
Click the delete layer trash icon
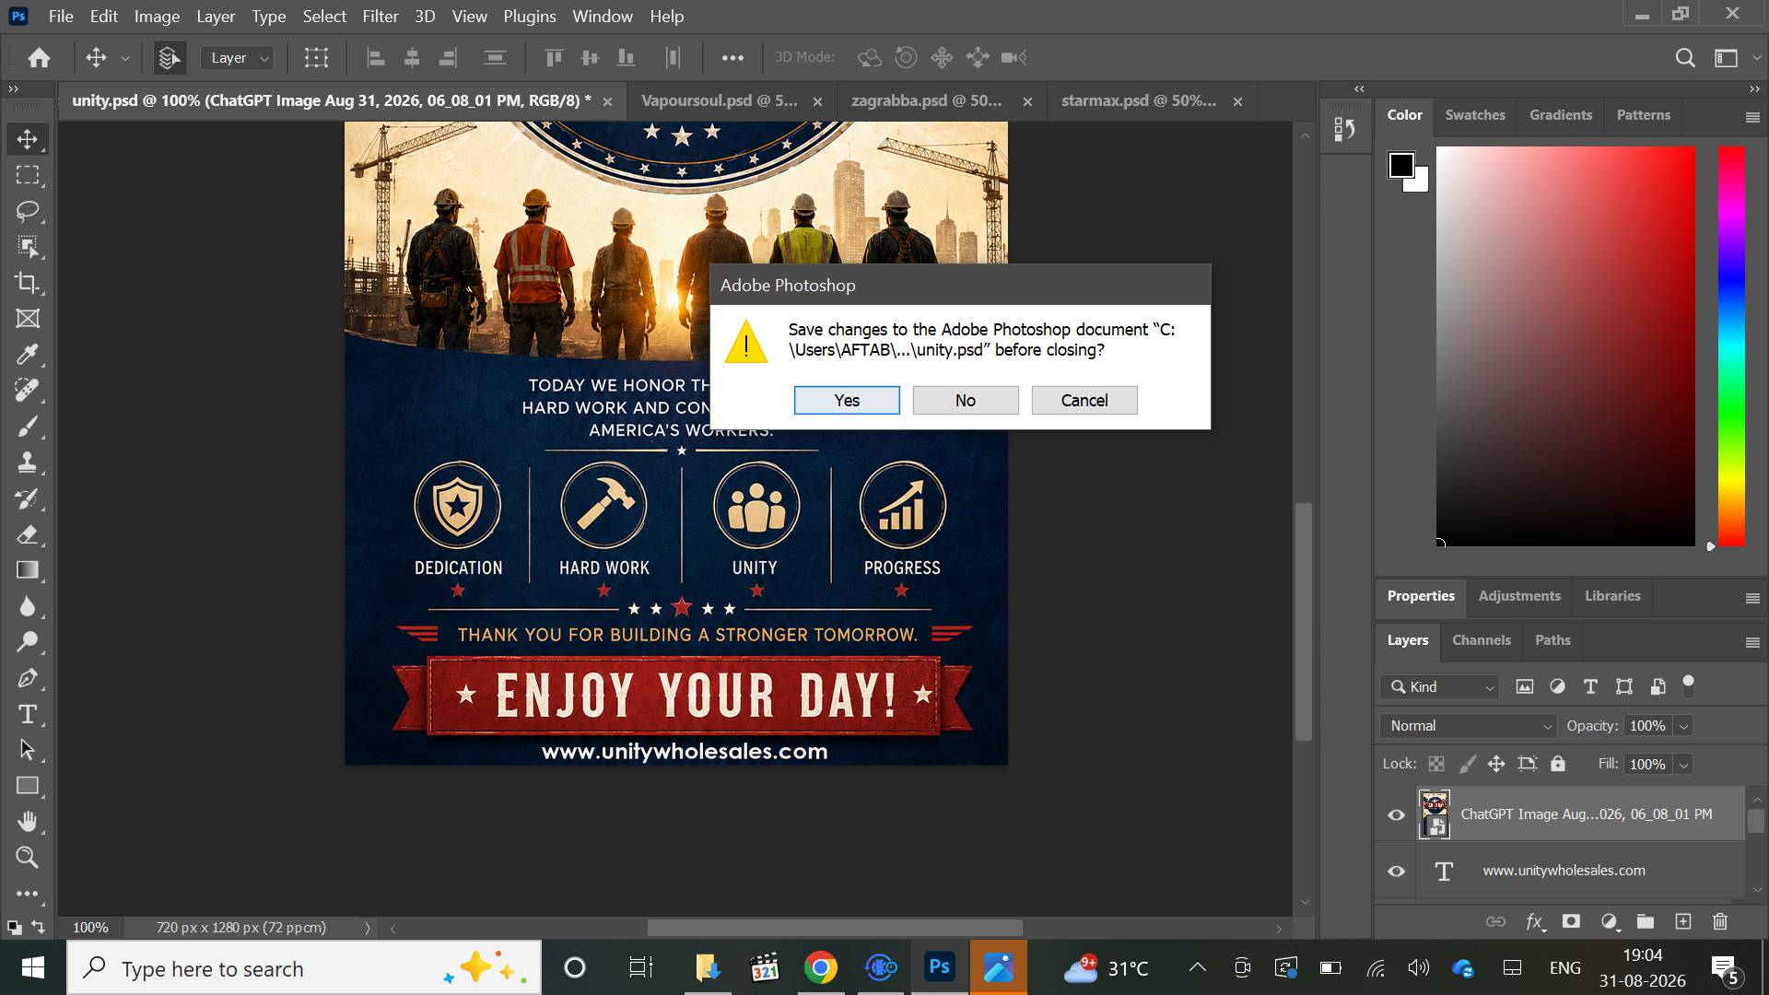[x=1719, y=921]
